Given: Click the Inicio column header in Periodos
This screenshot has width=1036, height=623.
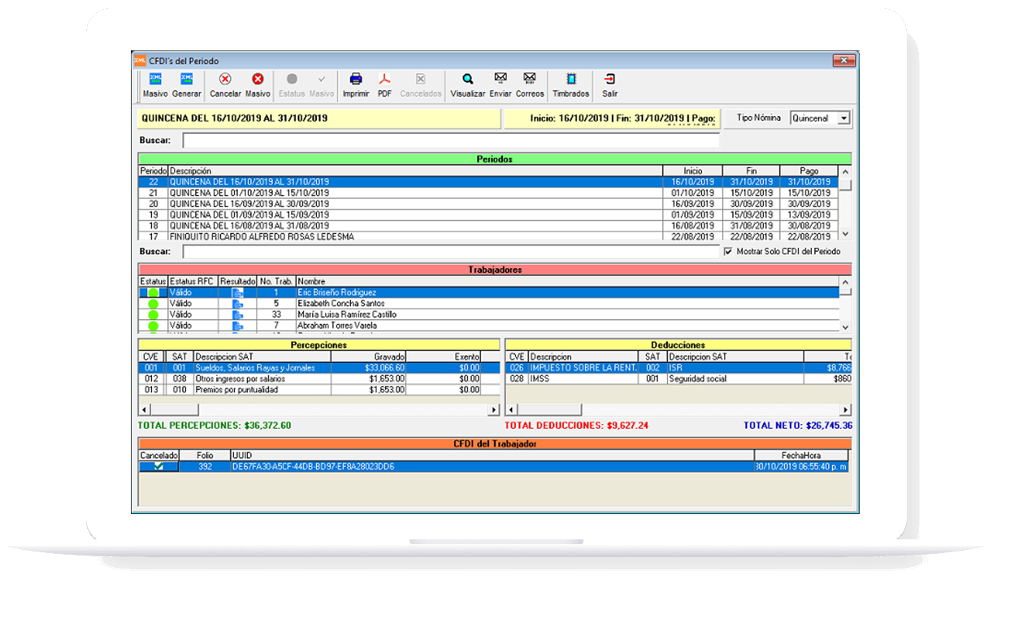Looking at the screenshot, I should pos(693,171).
